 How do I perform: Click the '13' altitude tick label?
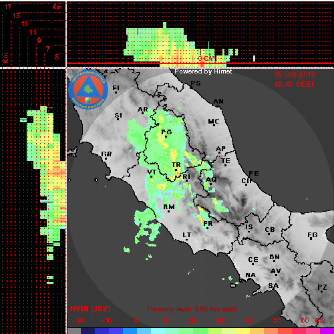tap(24, 23)
